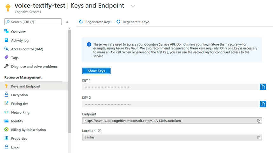Copy KEY 1 to clipboard

pos(263,87)
